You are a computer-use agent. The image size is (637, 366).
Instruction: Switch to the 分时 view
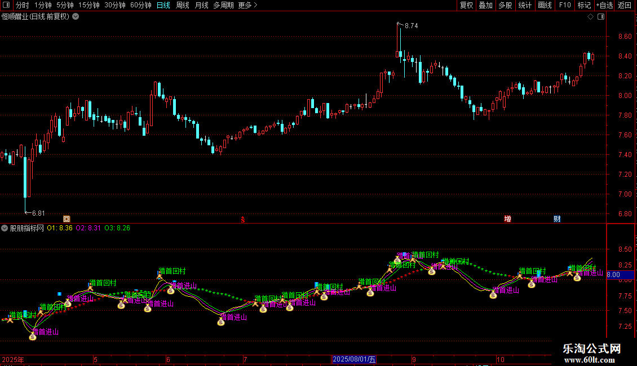(23, 5)
